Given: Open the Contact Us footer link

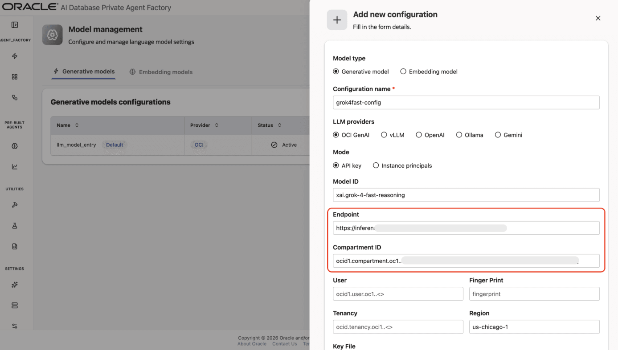Looking at the screenshot, I should click(285, 344).
